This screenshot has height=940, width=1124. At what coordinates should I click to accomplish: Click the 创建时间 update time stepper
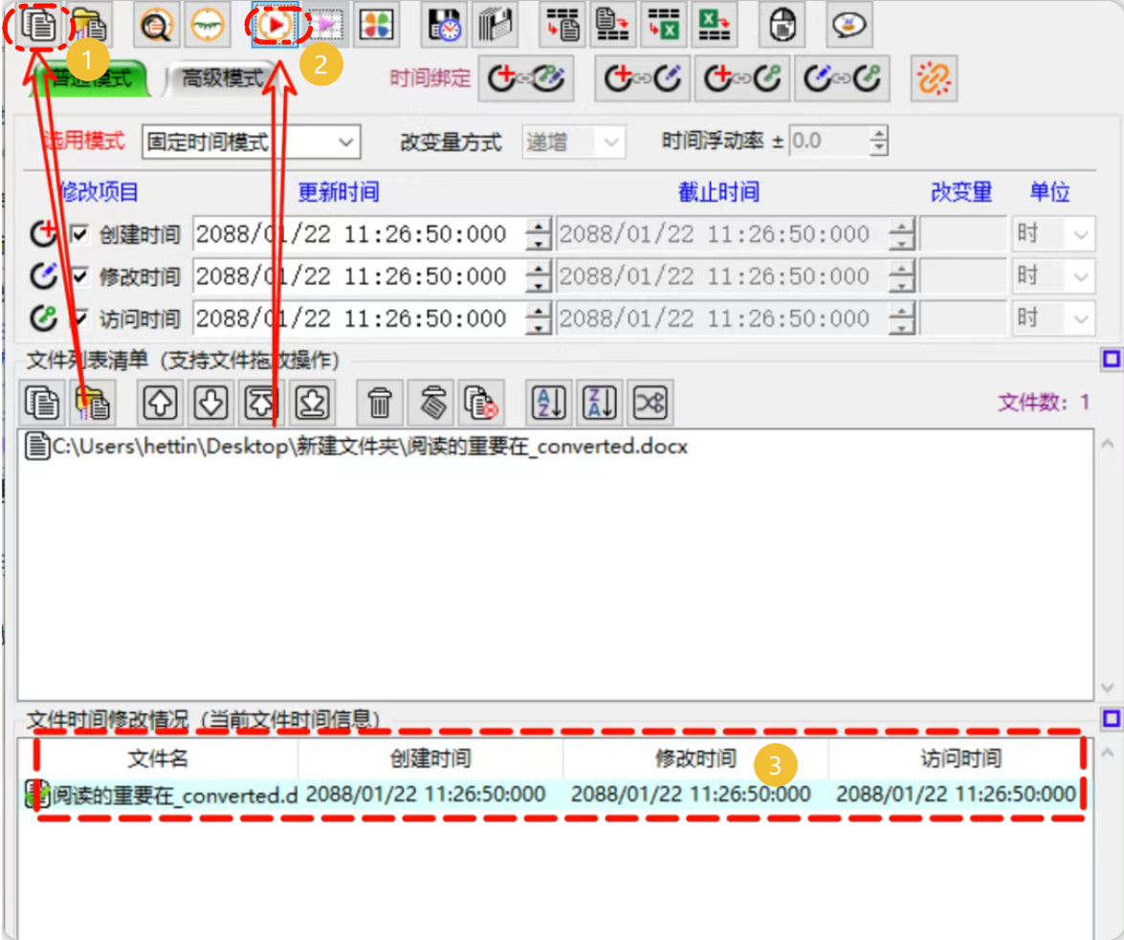pos(539,234)
